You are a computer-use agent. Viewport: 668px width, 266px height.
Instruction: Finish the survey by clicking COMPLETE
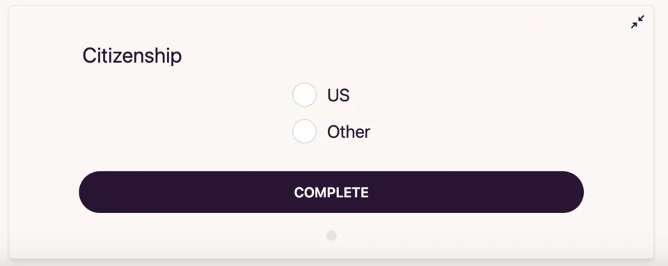point(331,192)
